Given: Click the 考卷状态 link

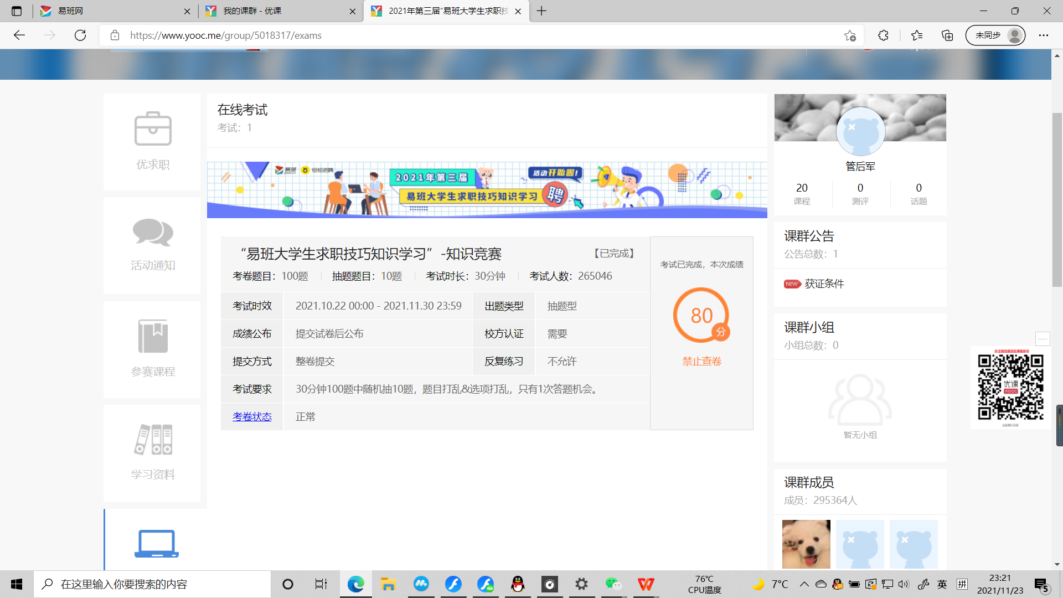Looking at the screenshot, I should click(x=252, y=416).
